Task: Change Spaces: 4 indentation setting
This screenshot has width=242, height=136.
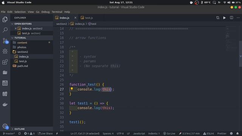Action: (108, 133)
